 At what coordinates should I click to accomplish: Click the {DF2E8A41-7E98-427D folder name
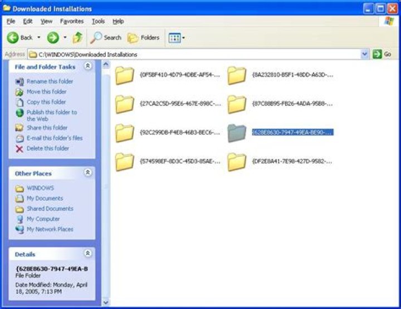tap(292, 161)
